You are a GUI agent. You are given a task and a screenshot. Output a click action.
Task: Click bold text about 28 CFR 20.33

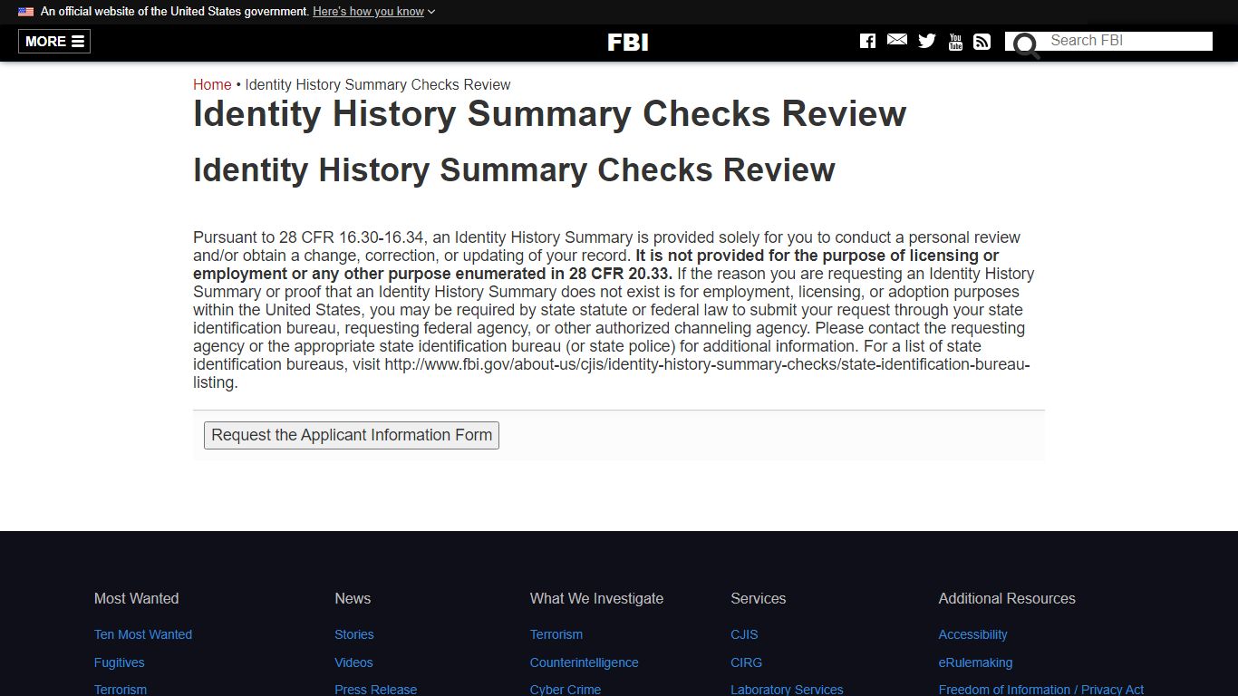tap(596, 265)
